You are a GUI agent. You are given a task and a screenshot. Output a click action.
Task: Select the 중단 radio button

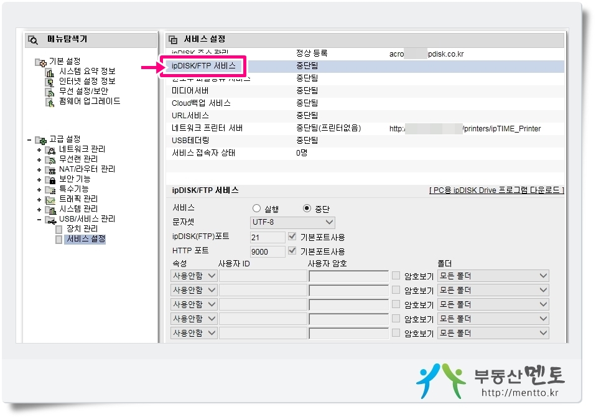click(x=307, y=208)
